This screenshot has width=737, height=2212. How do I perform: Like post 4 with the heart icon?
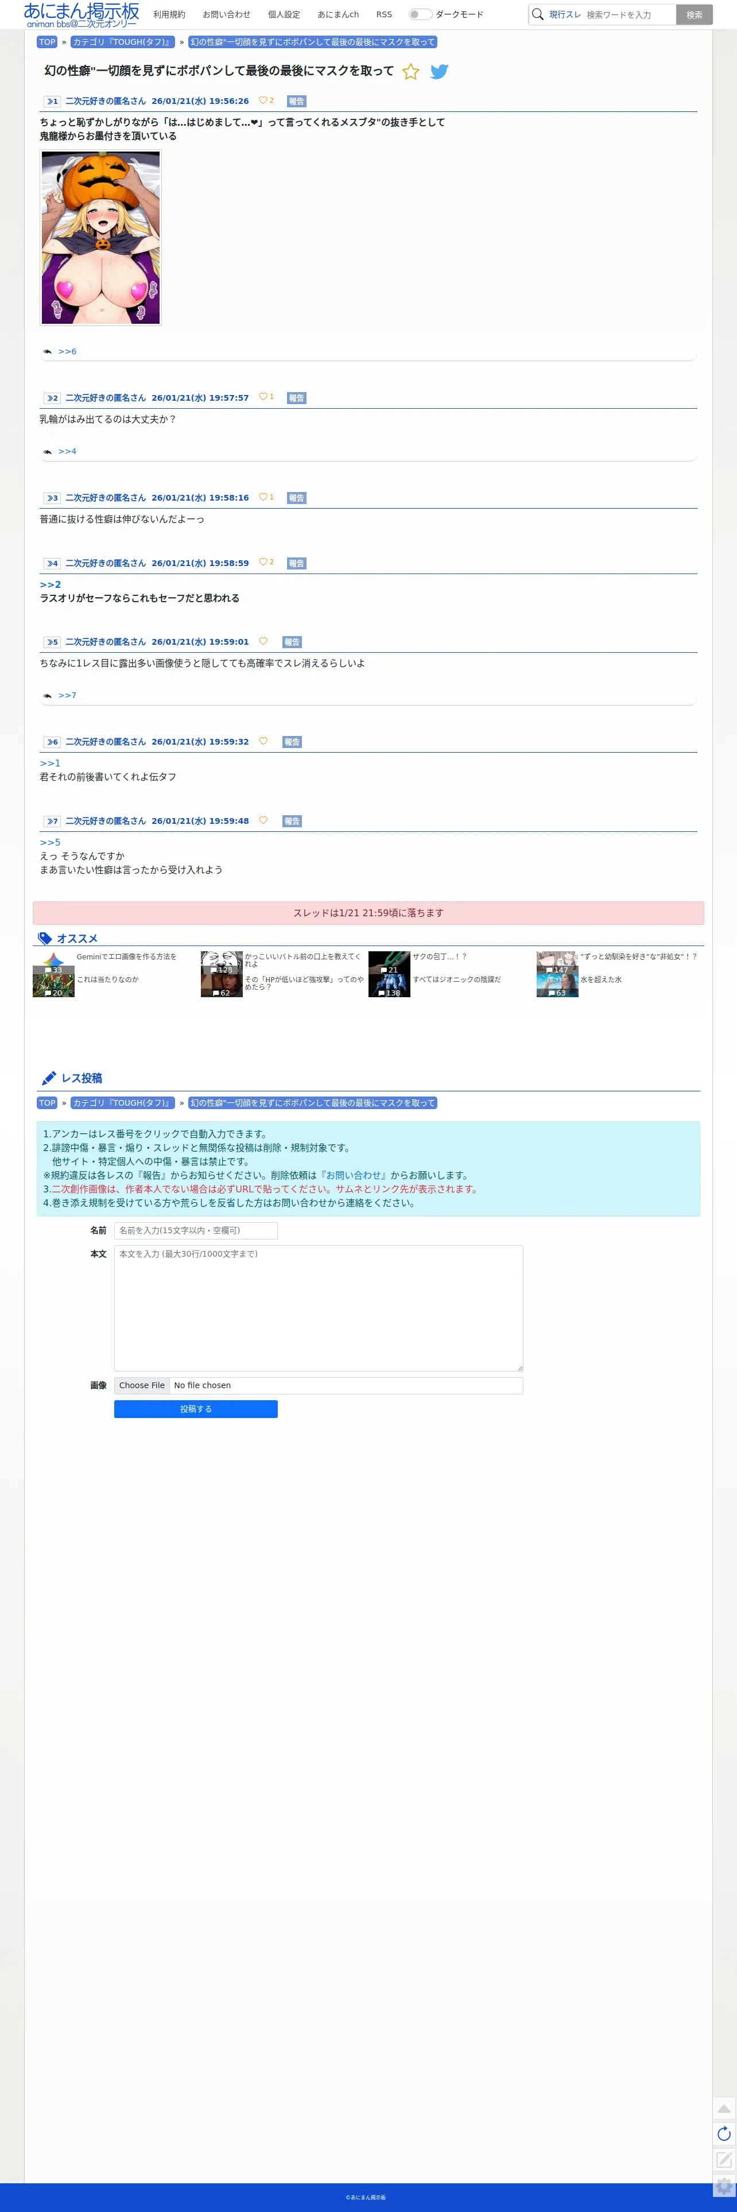(x=263, y=563)
